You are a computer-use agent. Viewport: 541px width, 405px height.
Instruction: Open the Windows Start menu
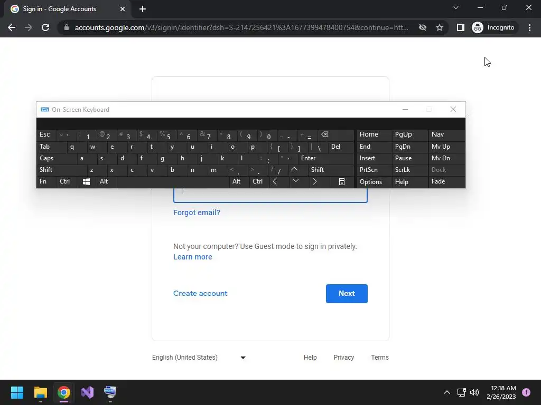pyautogui.click(x=17, y=392)
